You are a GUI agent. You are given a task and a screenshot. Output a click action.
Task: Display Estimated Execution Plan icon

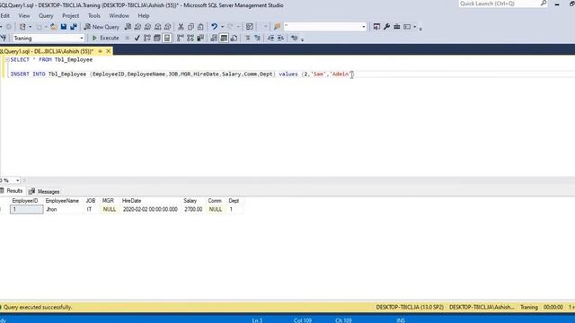click(147, 38)
